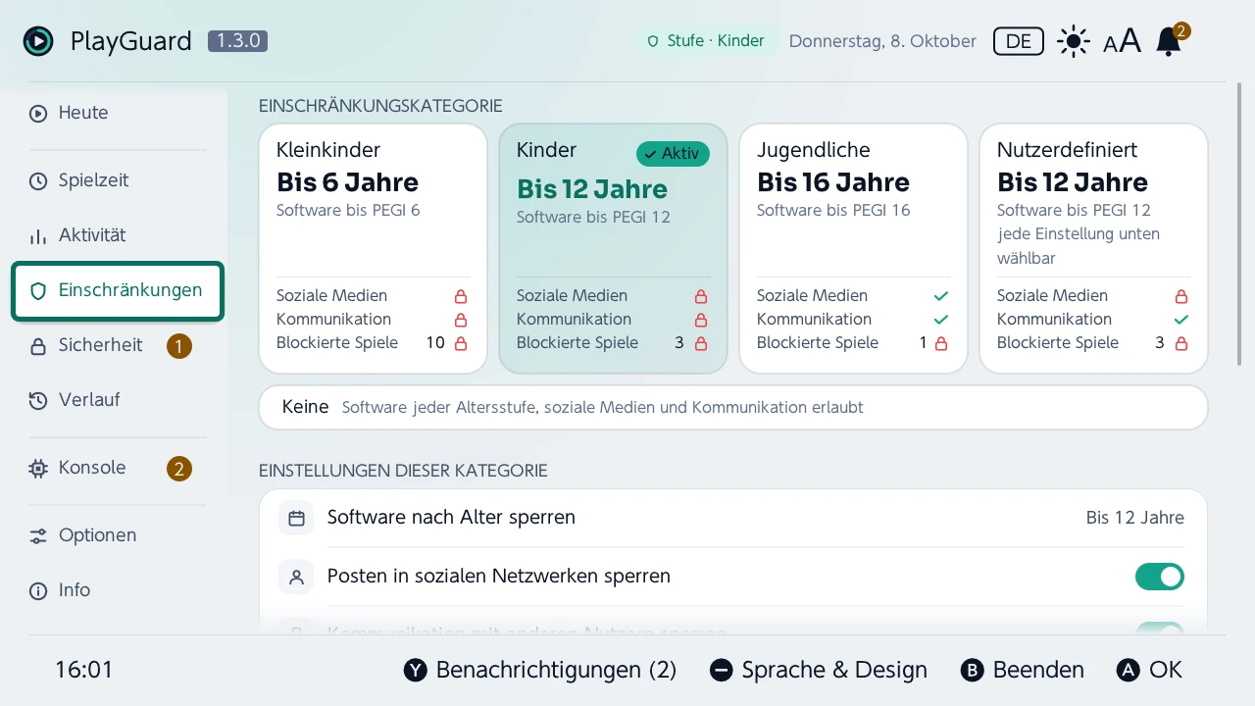The image size is (1255, 706).
Task: Open Optionen in the sidebar
Action: [x=118, y=535]
